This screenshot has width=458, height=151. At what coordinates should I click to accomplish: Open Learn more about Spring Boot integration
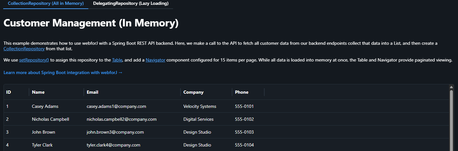pos(63,73)
